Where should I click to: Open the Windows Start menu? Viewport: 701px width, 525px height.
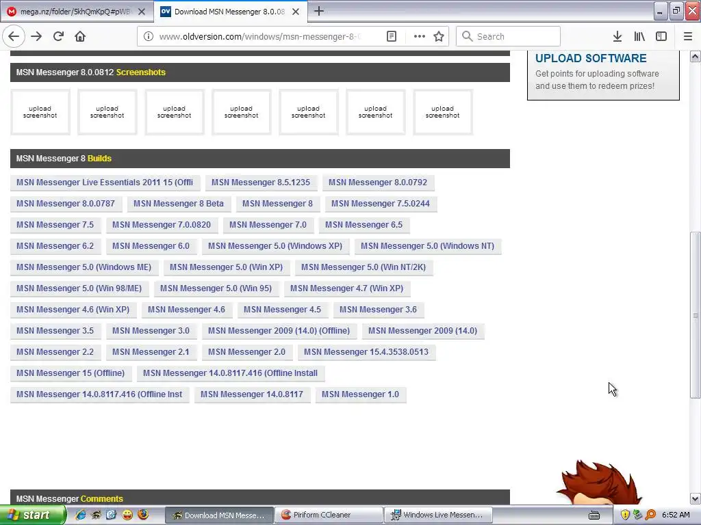(33, 515)
